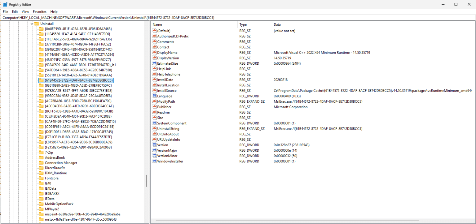The height and width of the screenshot is (224, 476).
Task: Click the VersionMinor value name
Action: click(x=167, y=156)
